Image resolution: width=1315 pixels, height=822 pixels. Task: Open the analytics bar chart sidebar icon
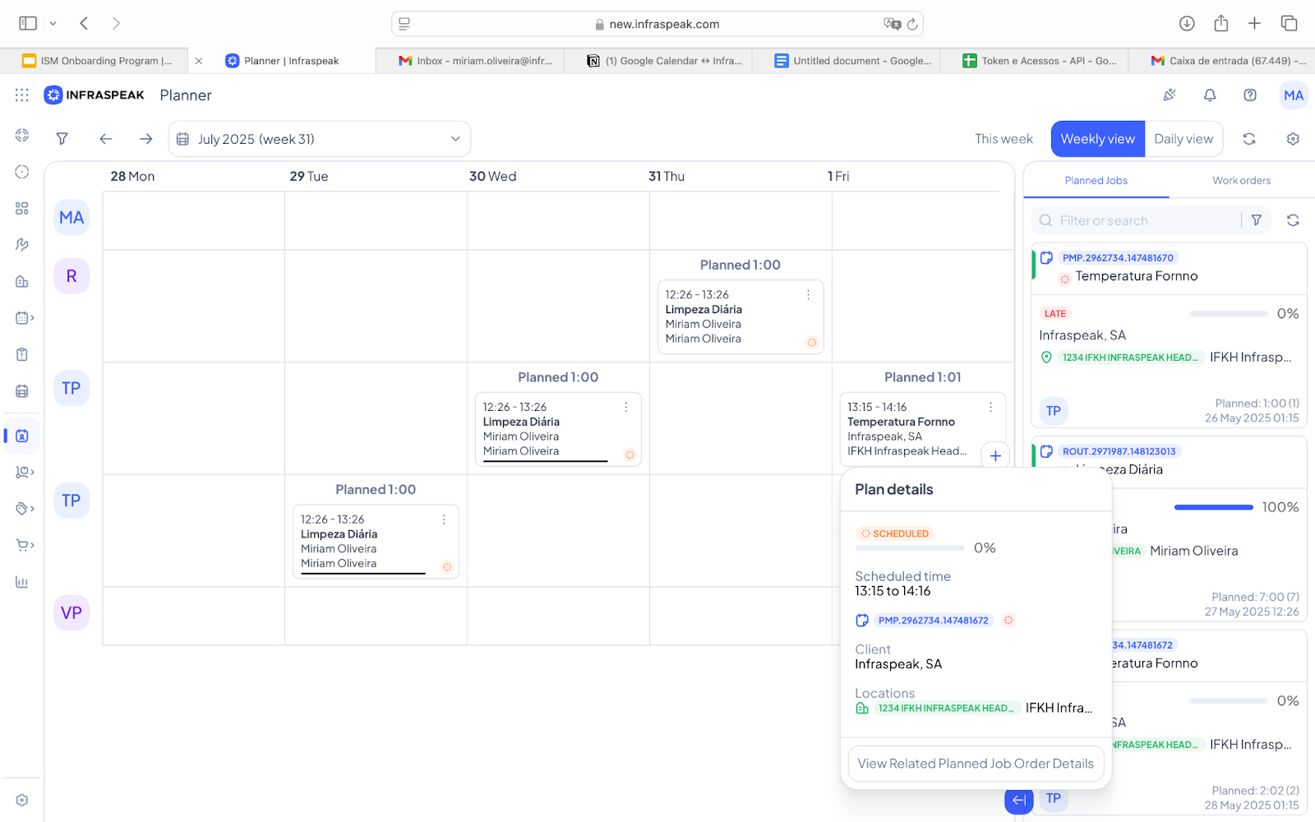coord(22,582)
